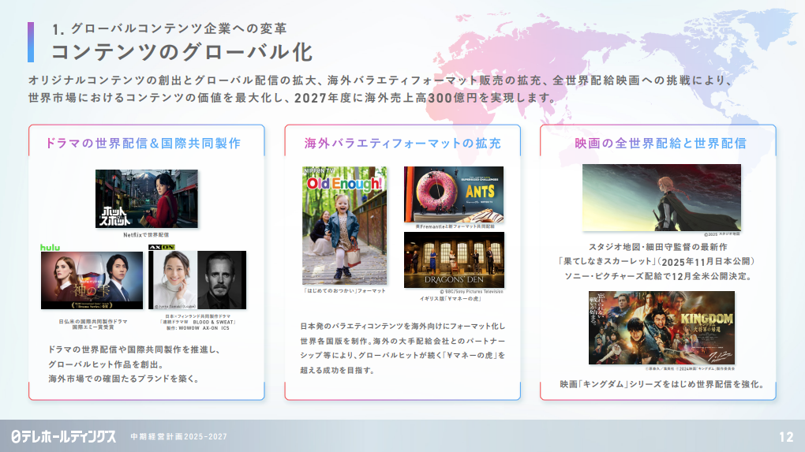Image resolution: width=805 pixels, height=452 pixels.
Task: Click the hulu logo above 神の雫
Action: point(51,248)
